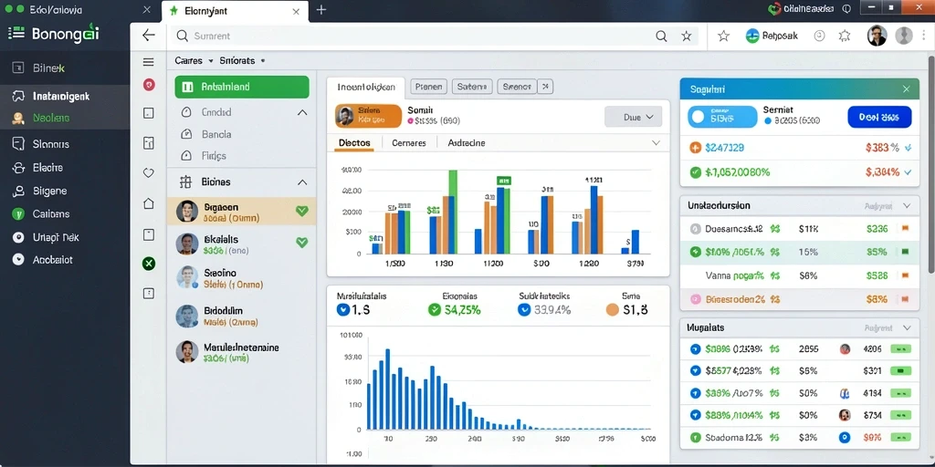The width and height of the screenshot is (935, 467).
Task: Open the hamburger menu icon below back arrow
Action: click(x=149, y=62)
